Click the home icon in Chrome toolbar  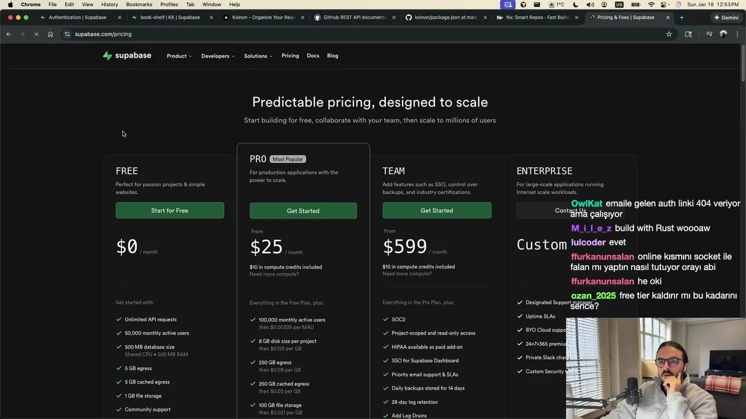50,34
